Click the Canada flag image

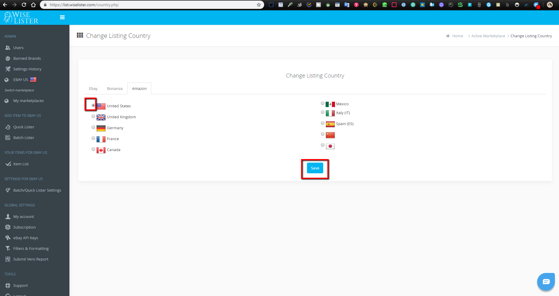pyautogui.click(x=101, y=150)
